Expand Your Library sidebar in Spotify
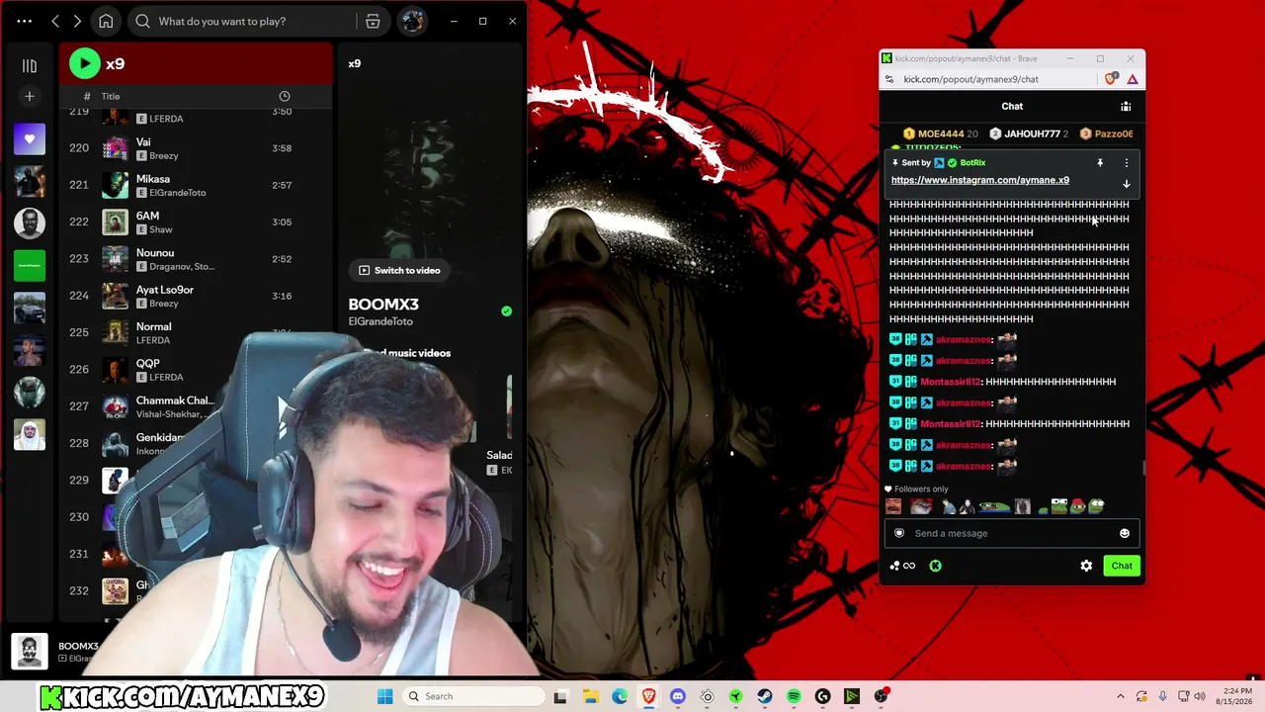The image size is (1265, 712). click(x=30, y=65)
